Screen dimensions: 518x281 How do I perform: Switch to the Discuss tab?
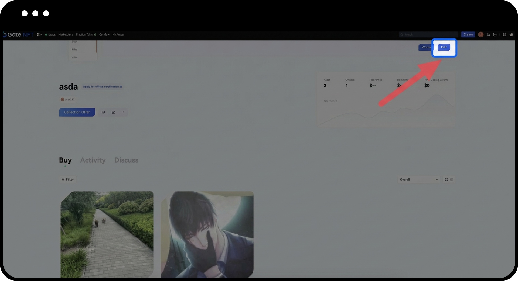pos(126,160)
